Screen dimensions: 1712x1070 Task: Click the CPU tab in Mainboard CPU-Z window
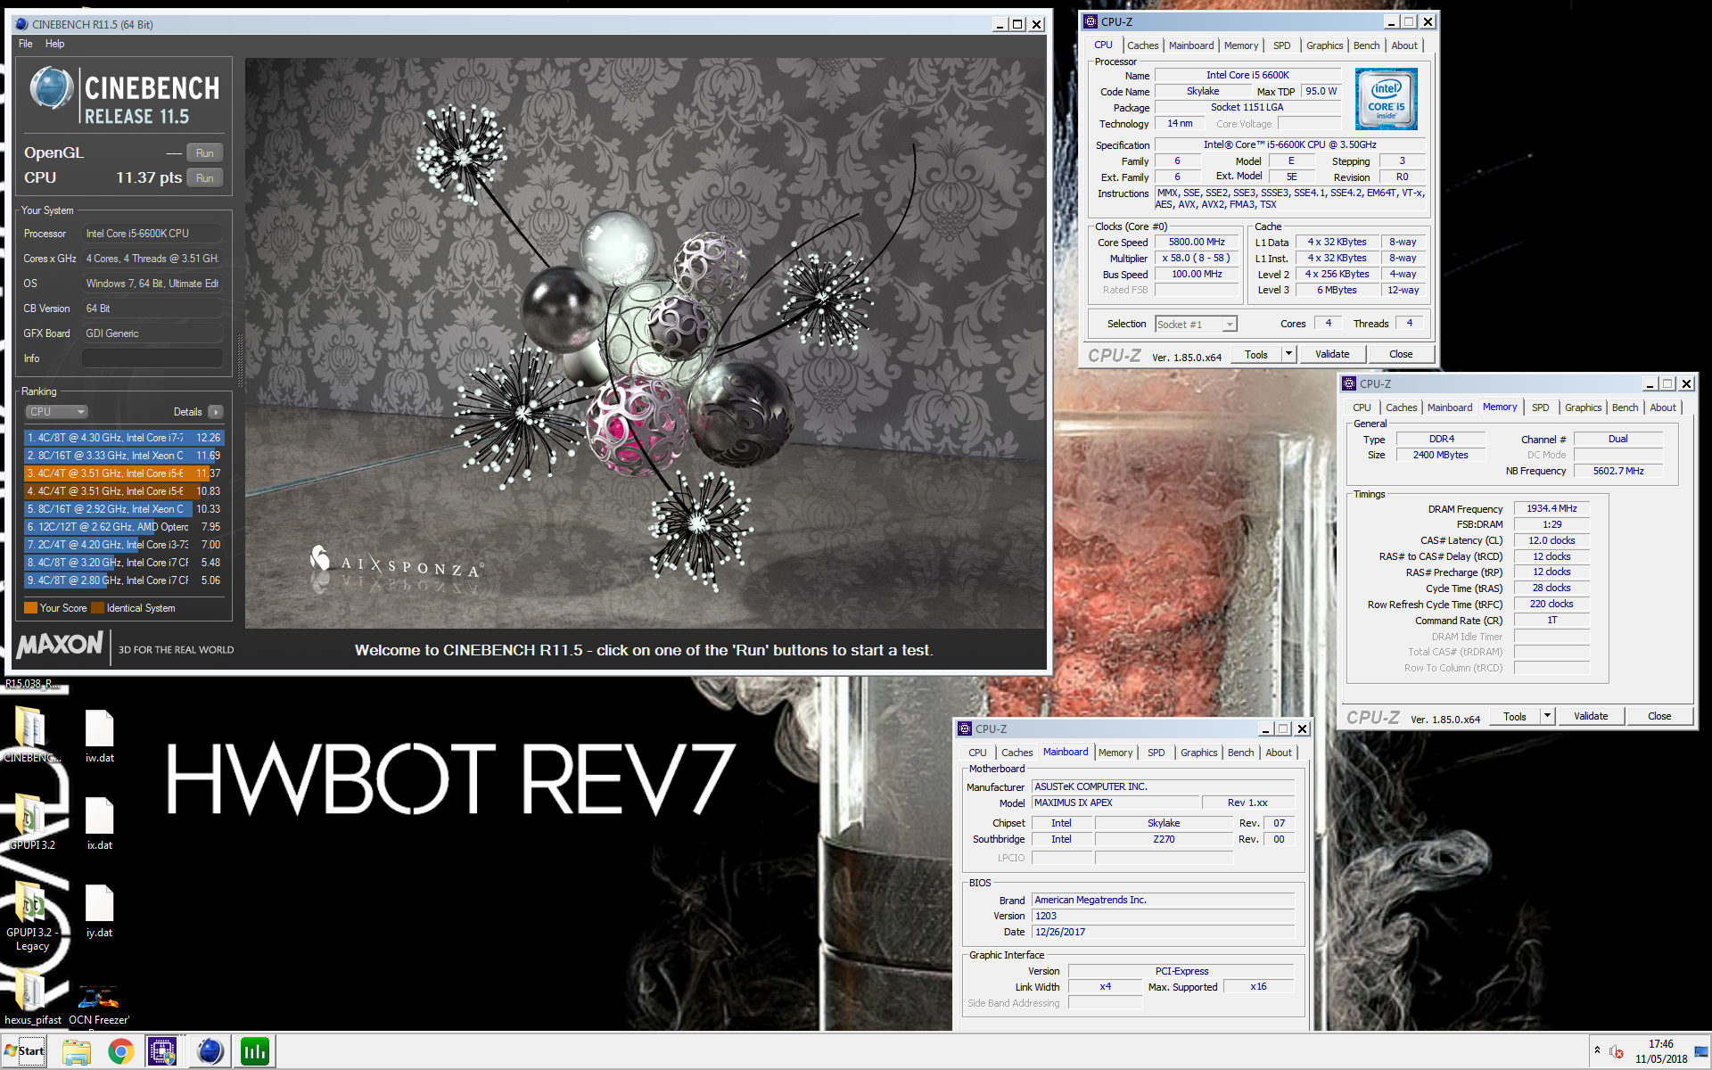coord(977,753)
